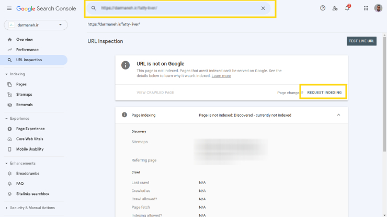Click the 'Page changed?' text
The width and height of the screenshot is (387, 217).
(290, 93)
